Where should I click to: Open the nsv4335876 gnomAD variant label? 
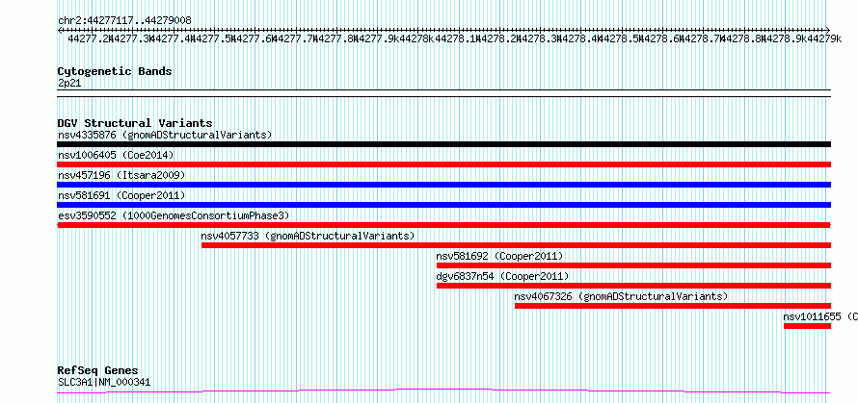click(x=165, y=135)
